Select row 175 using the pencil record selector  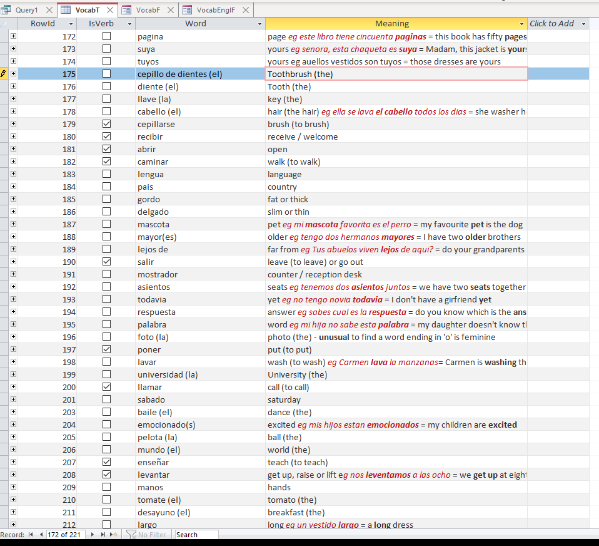coord(4,73)
